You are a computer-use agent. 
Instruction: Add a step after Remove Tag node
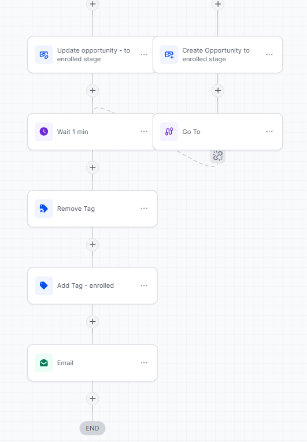93,244
